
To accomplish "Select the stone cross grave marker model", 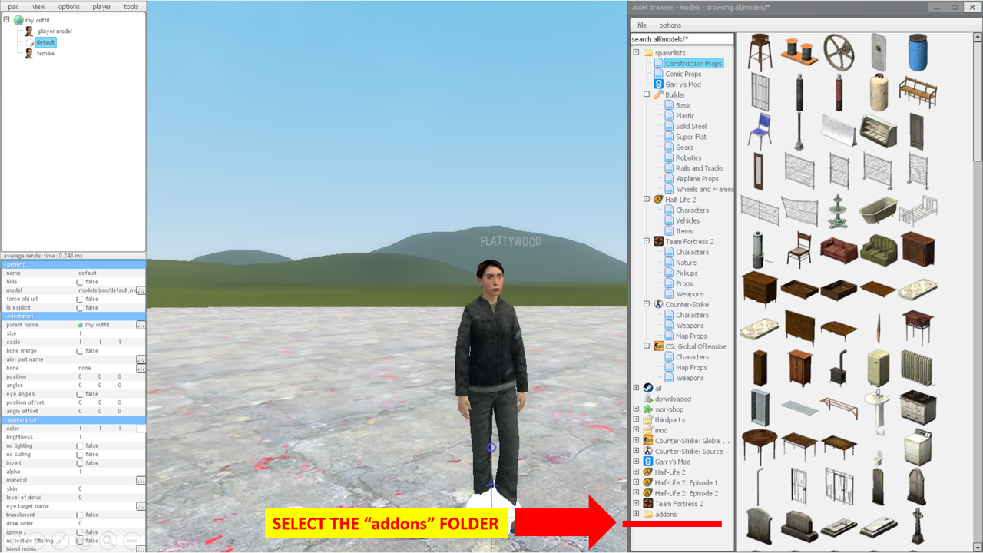I will point(918,526).
